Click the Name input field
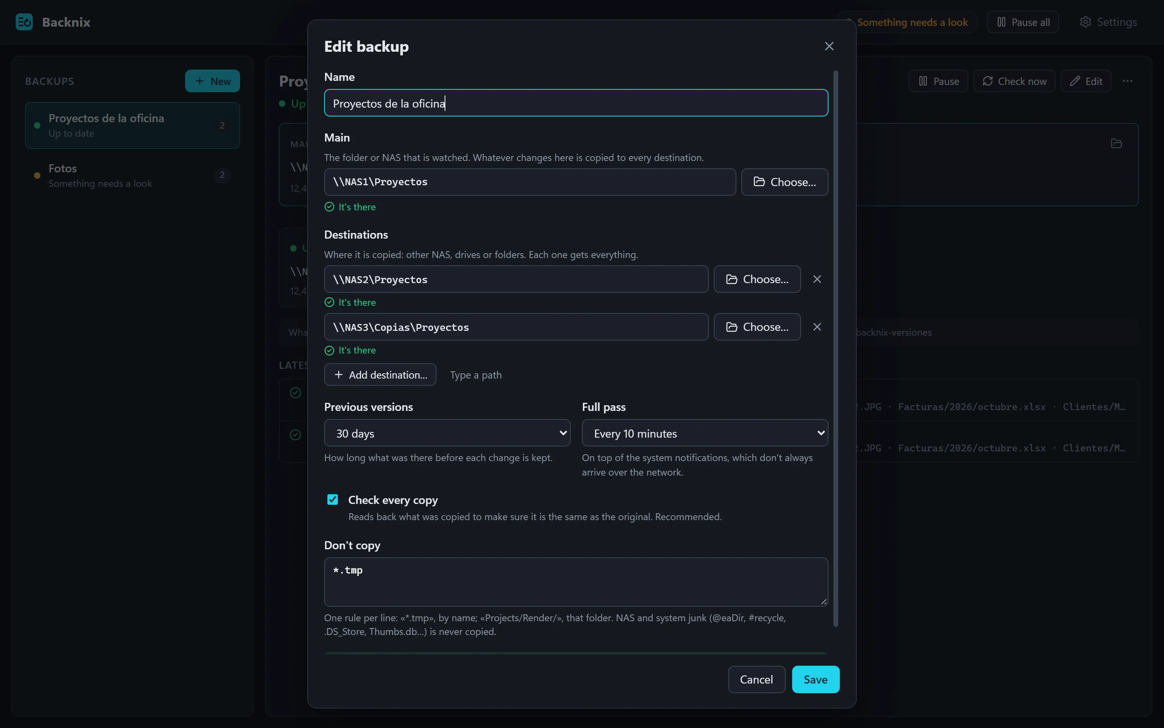The image size is (1164, 728). [x=576, y=103]
